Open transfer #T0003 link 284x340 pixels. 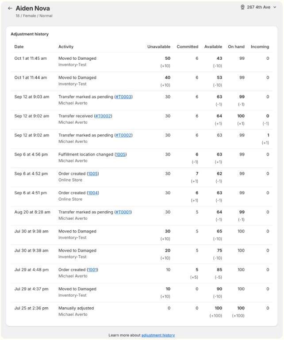(123, 97)
